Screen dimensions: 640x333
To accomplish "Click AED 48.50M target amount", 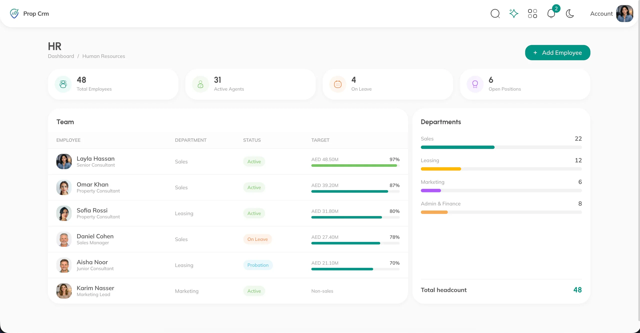I will [x=325, y=159].
